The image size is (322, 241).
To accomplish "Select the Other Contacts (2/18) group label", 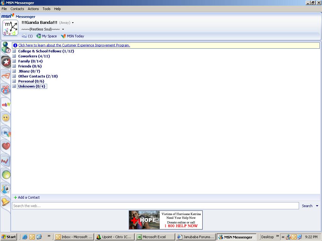I will click(x=38, y=76).
